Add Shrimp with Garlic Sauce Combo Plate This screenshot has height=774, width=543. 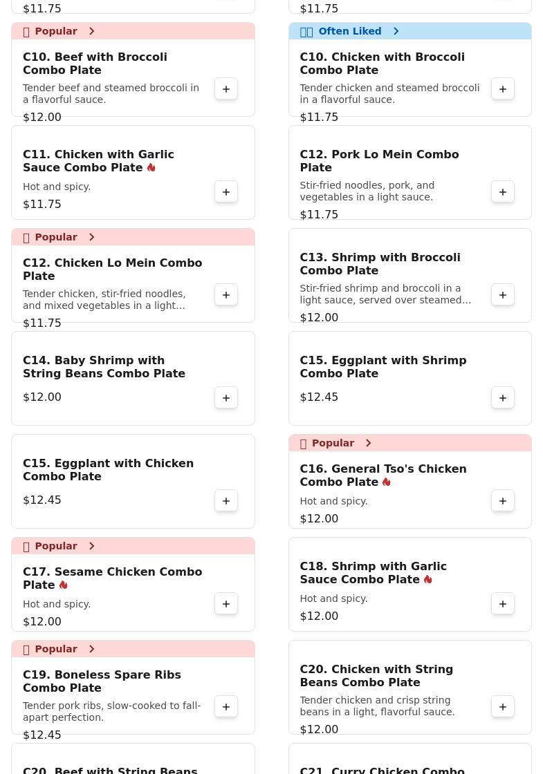coord(503,604)
